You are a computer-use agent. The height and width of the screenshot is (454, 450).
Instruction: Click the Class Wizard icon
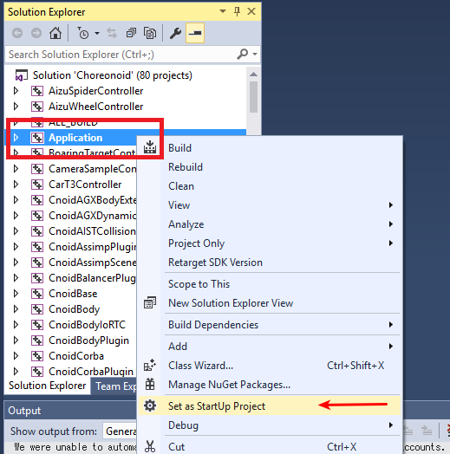[x=150, y=366]
